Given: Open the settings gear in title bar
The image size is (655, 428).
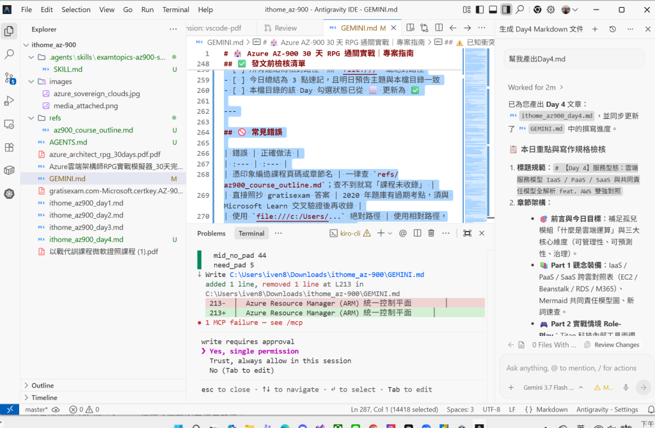Looking at the screenshot, I should point(551,10).
